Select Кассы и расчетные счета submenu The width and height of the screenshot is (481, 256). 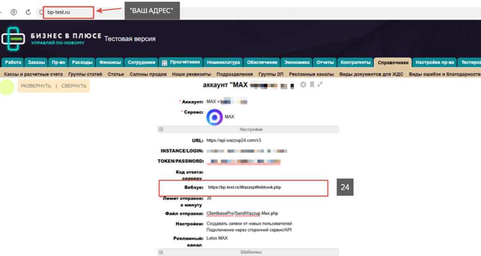tap(32, 74)
